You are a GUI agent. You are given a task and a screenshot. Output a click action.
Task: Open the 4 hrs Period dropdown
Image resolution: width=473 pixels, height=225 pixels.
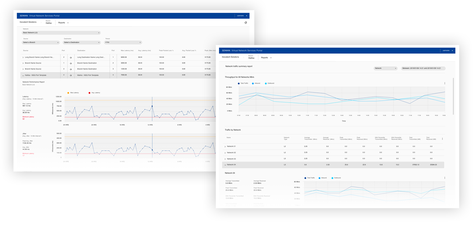point(123,42)
